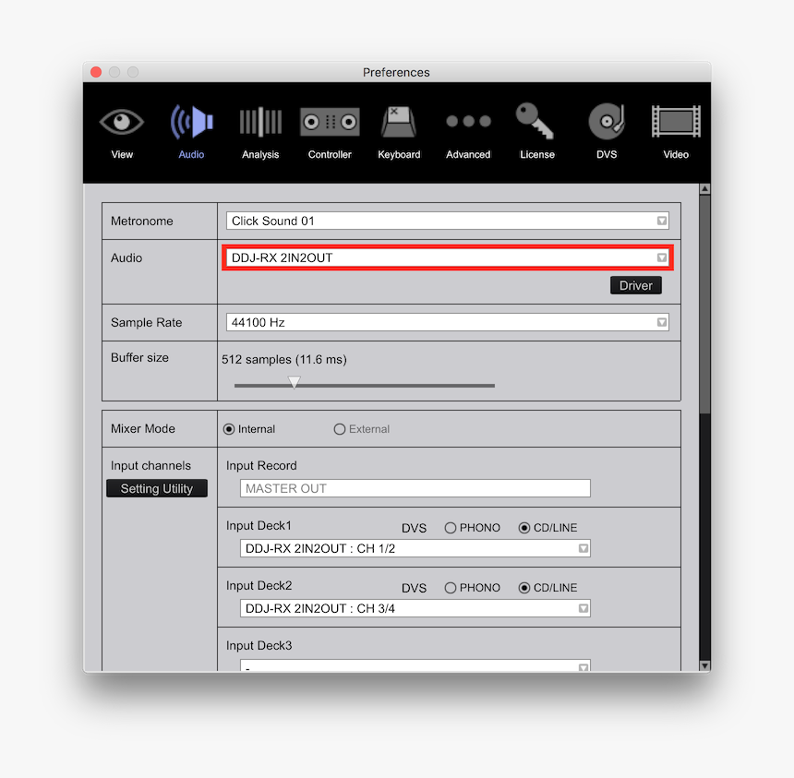Click the buffer size slider handle
The height and width of the screenshot is (778, 794).
pyautogui.click(x=295, y=382)
